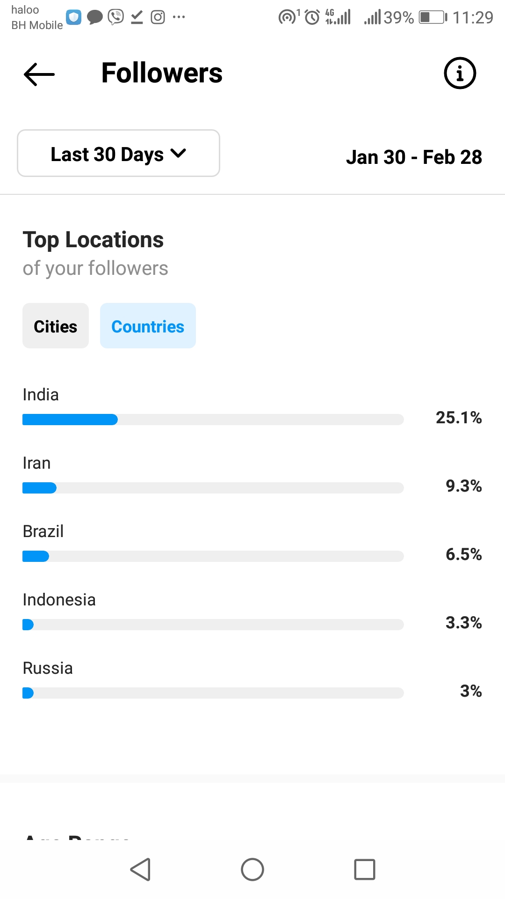505x899 pixels.
Task: Tap the Android back navigation triangle
Action: click(x=140, y=870)
